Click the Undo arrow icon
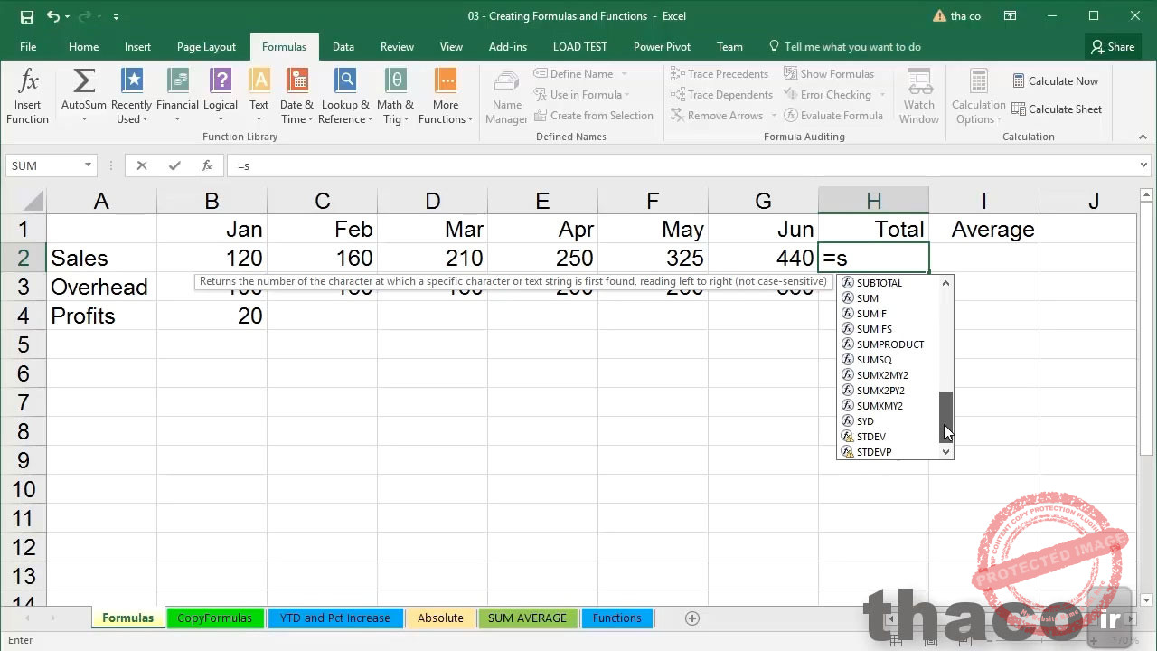This screenshot has width=1157, height=651. (x=53, y=16)
